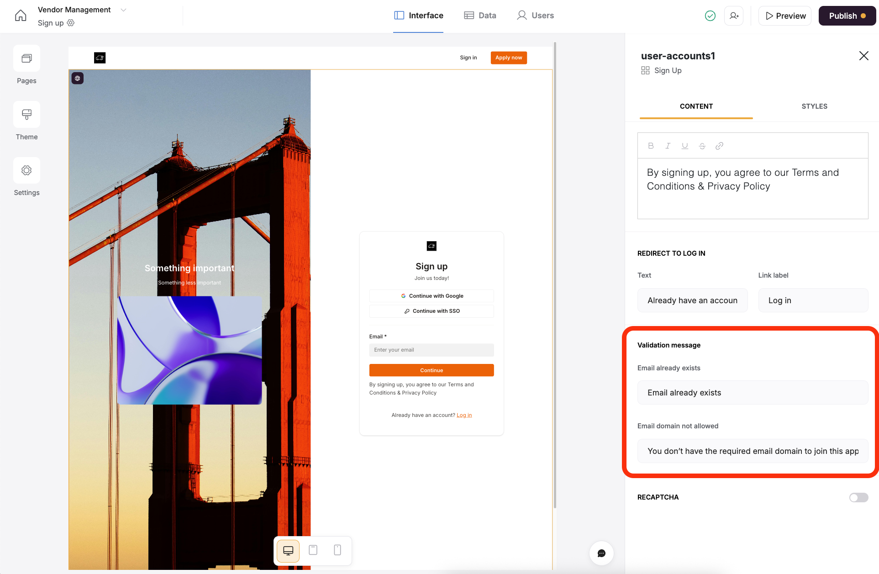Image resolution: width=879 pixels, height=574 pixels.
Task: Enable the RECAPTCHA toggle
Action: pyautogui.click(x=858, y=497)
